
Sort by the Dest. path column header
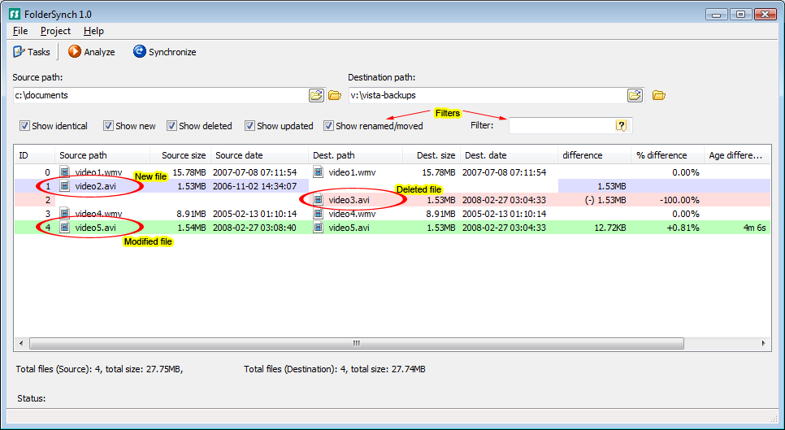pos(355,155)
